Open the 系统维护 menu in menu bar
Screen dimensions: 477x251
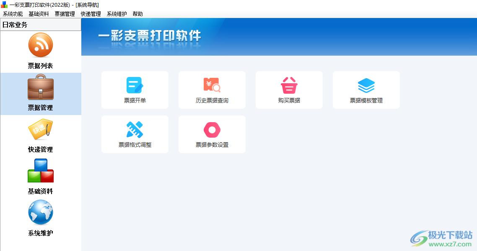pos(117,14)
